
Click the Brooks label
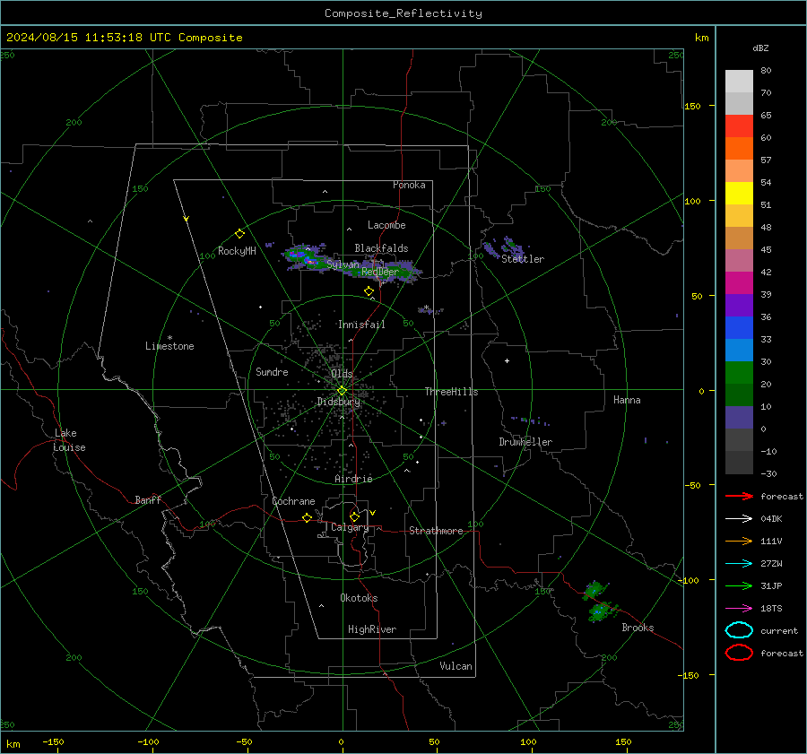point(638,628)
